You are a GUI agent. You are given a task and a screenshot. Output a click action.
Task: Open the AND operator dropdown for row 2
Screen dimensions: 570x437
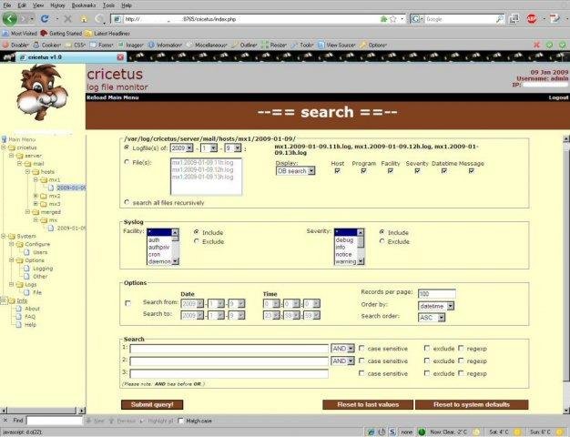tap(342, 361)
